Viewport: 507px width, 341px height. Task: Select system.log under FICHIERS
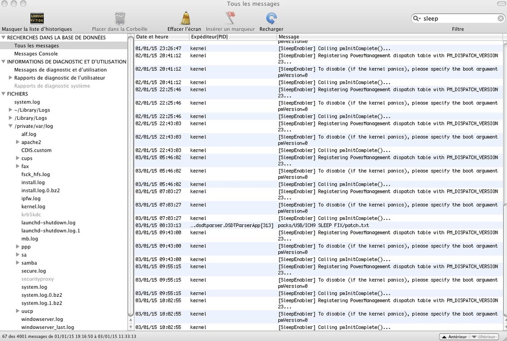pyautogui.click(x=27, y=102)
